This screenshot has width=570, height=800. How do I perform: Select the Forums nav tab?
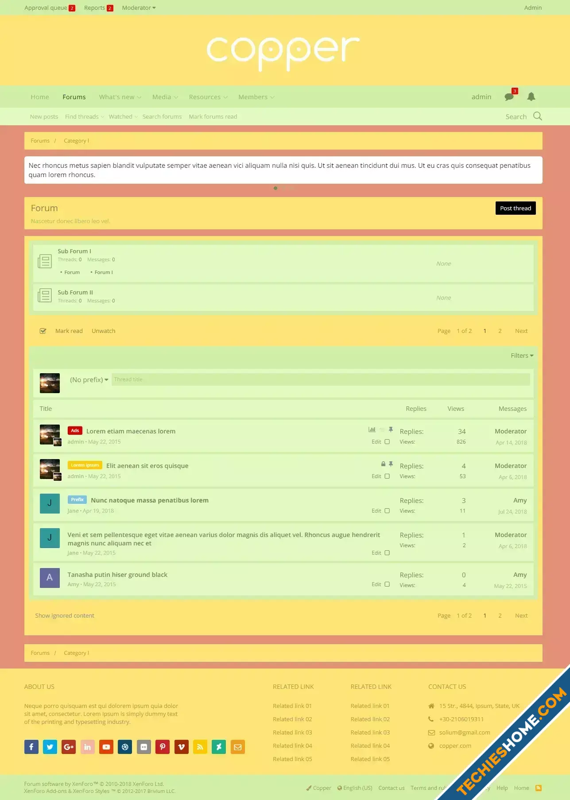(74, 97)
